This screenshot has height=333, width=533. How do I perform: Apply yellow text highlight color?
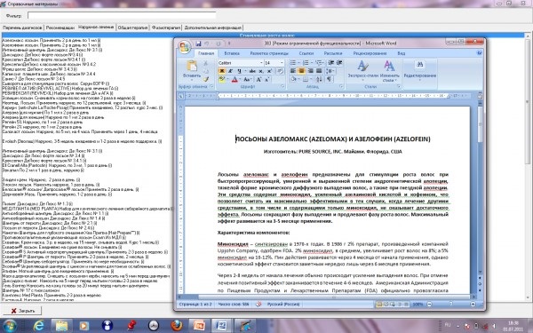(x=221, y=80)
